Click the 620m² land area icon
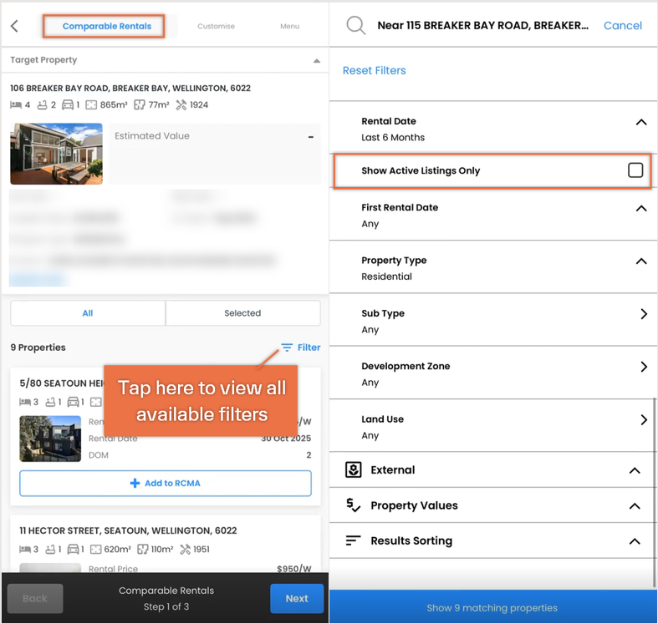Screen dimensions: 658x624 click(96, 549)
